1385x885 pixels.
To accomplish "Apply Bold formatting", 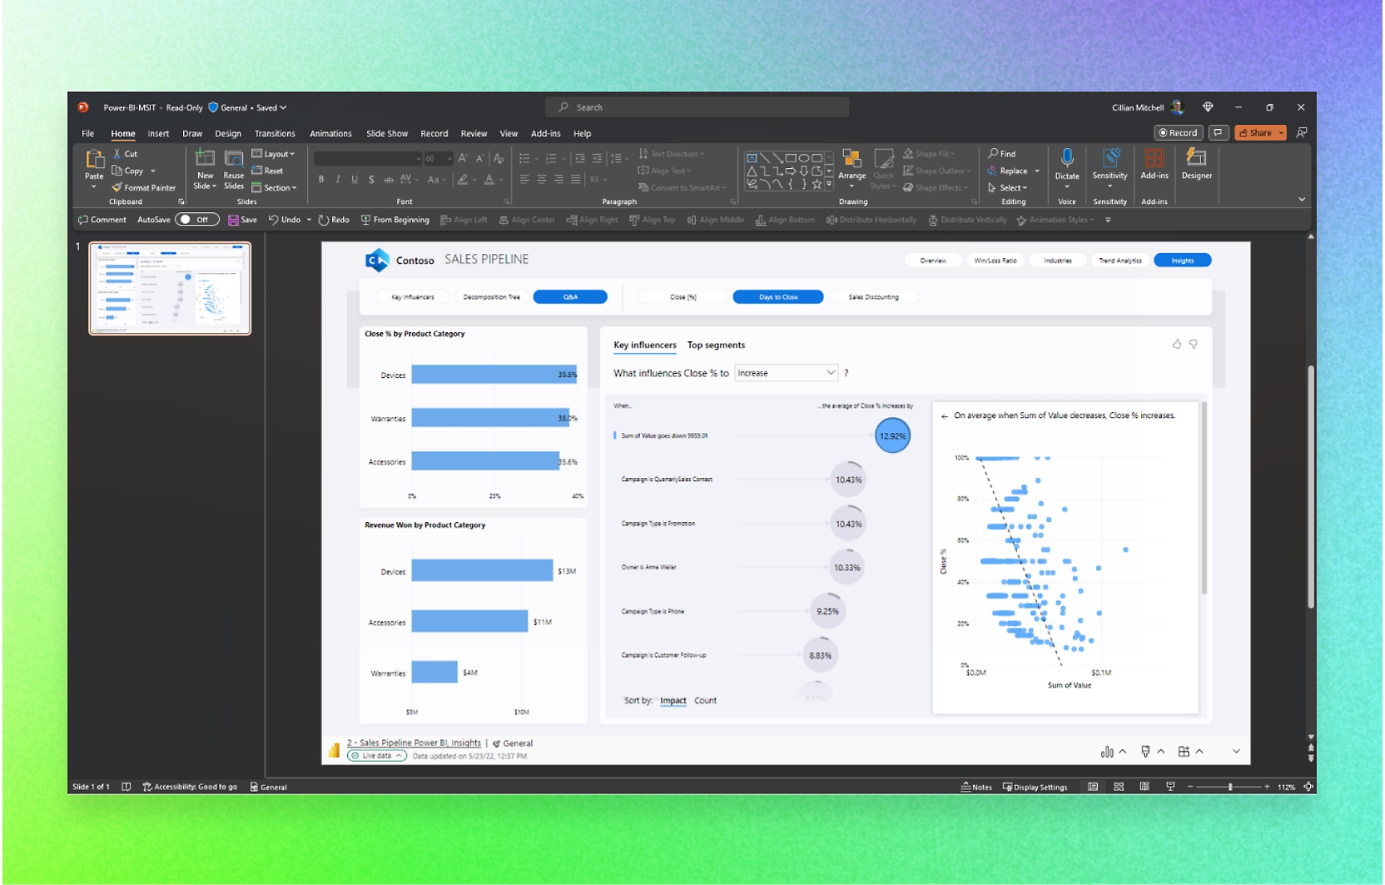I will [x=321, y=180].
